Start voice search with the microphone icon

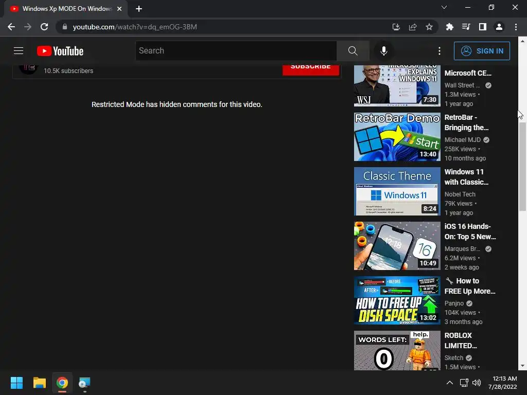click(383, 51)
